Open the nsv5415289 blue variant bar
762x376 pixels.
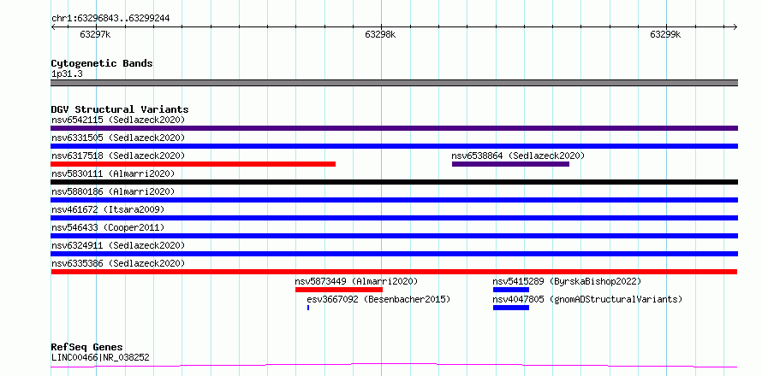pos(511,290)
